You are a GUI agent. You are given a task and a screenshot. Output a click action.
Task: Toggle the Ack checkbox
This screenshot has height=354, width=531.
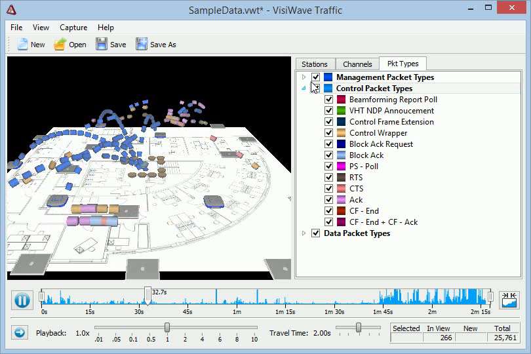[328, 199]
